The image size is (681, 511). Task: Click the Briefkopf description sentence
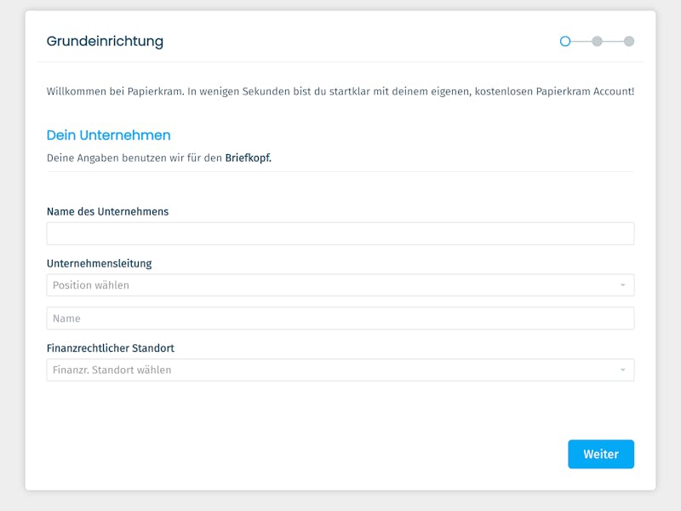tap(159, 158)
